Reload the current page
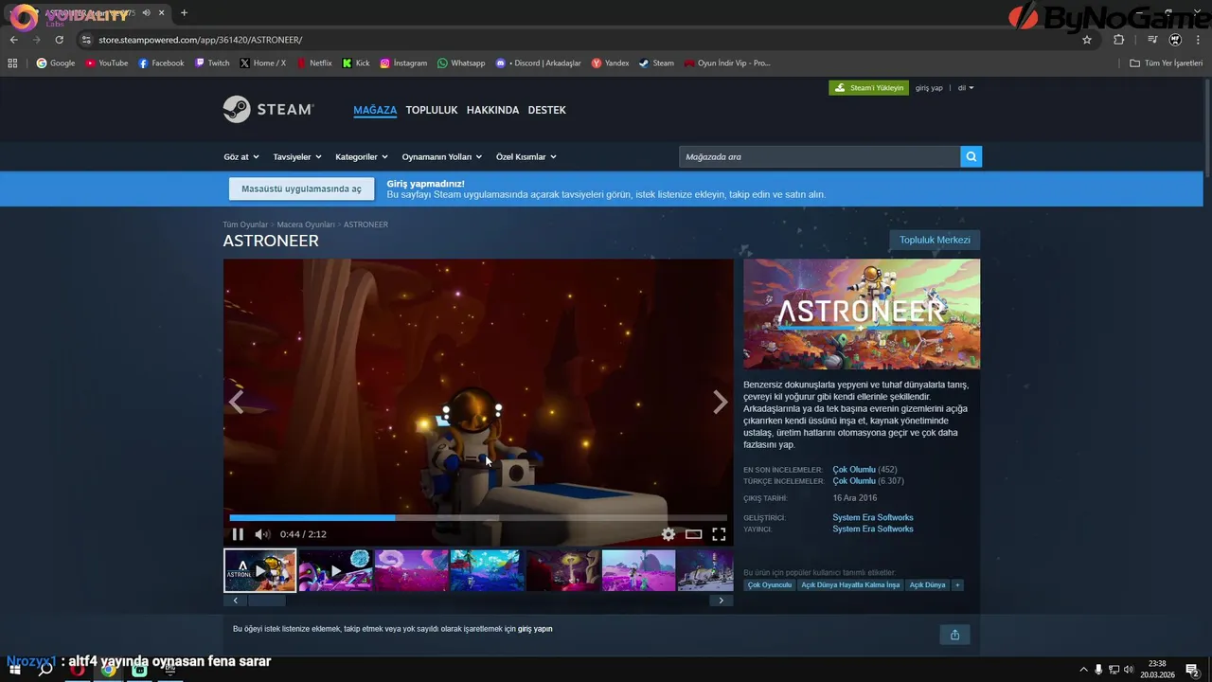1212x682 pixels. [x=59, y=40]
